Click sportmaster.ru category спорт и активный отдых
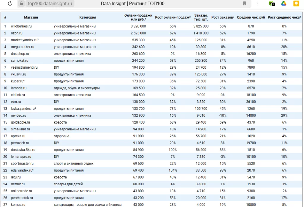Image resolution: width=304 pixels, height=207 pixels. pos(74,164)
